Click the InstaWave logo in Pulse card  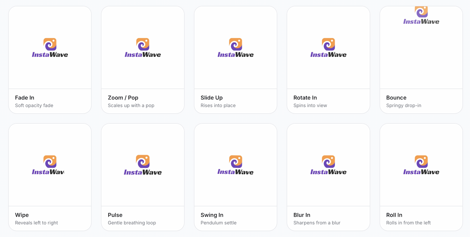pos(143,165)
